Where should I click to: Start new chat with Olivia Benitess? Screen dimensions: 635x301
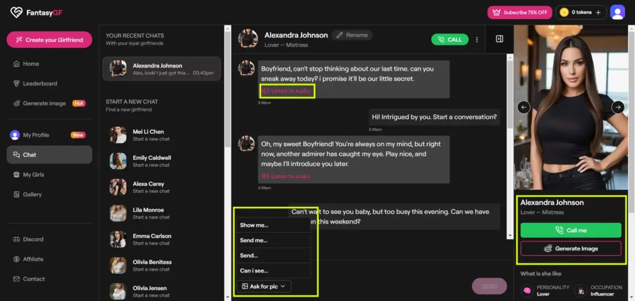(161, 266)
